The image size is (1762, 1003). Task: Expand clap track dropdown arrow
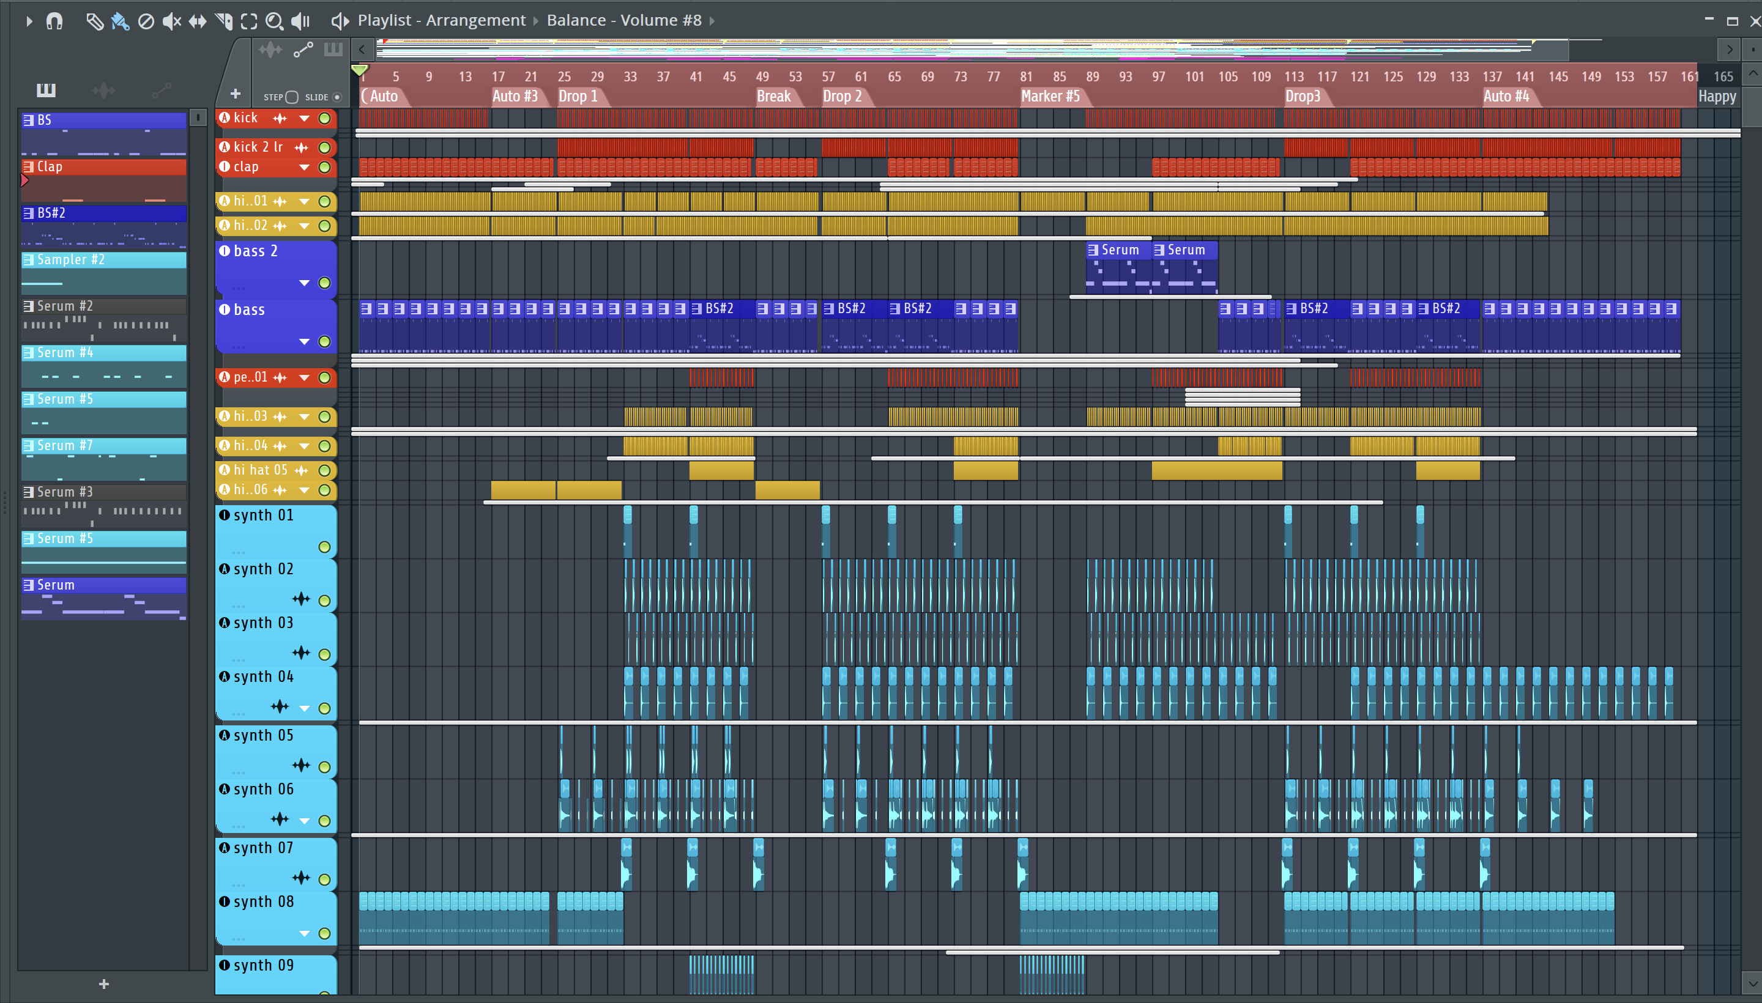point(304,168)
